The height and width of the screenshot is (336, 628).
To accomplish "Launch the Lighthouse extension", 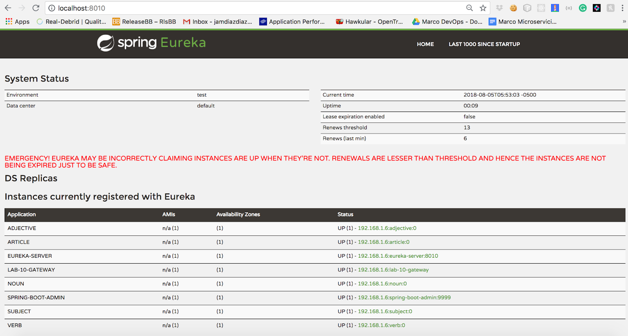I will [555, 8].
